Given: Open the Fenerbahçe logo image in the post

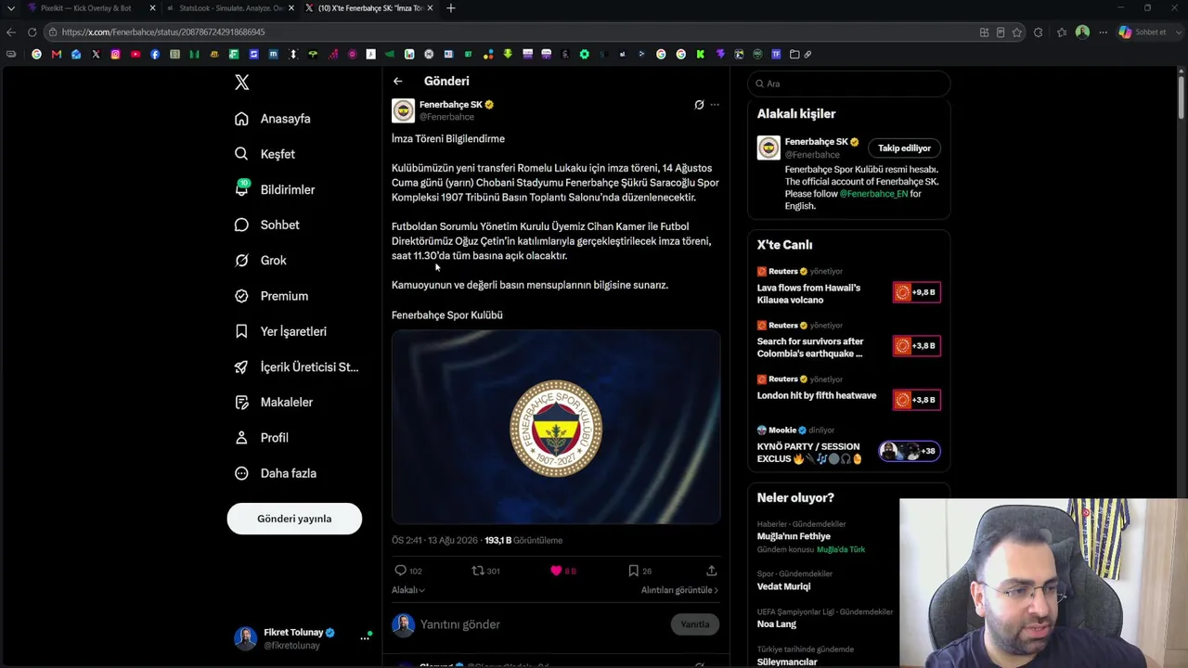Looking at the screenshot, I should pos(556,428).
